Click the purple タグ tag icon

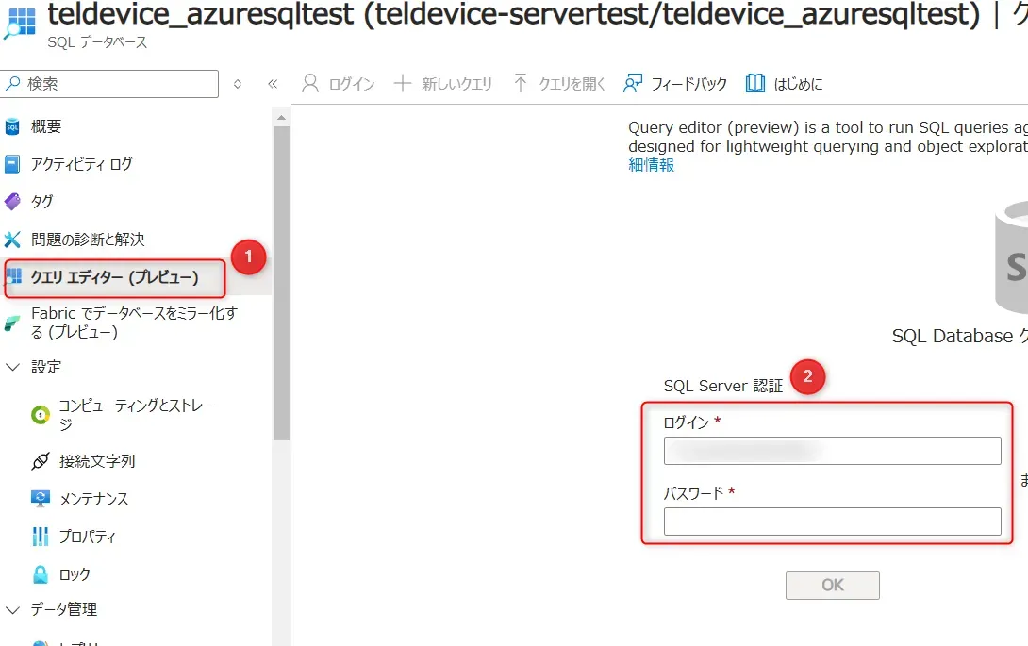click(12, 202)
